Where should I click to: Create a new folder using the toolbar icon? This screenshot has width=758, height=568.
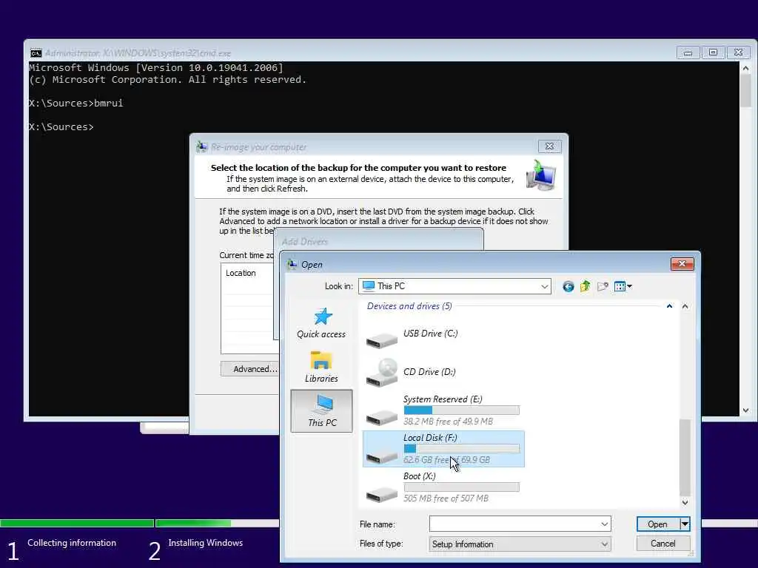coord(603,286)
